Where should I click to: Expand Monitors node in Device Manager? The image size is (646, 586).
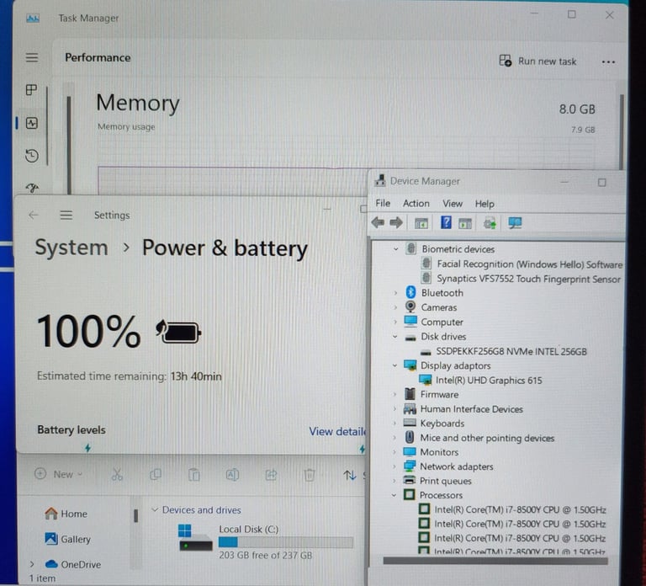click(394, 452)
